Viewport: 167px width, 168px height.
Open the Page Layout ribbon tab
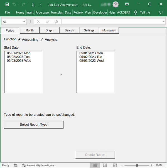click(42, 13)
